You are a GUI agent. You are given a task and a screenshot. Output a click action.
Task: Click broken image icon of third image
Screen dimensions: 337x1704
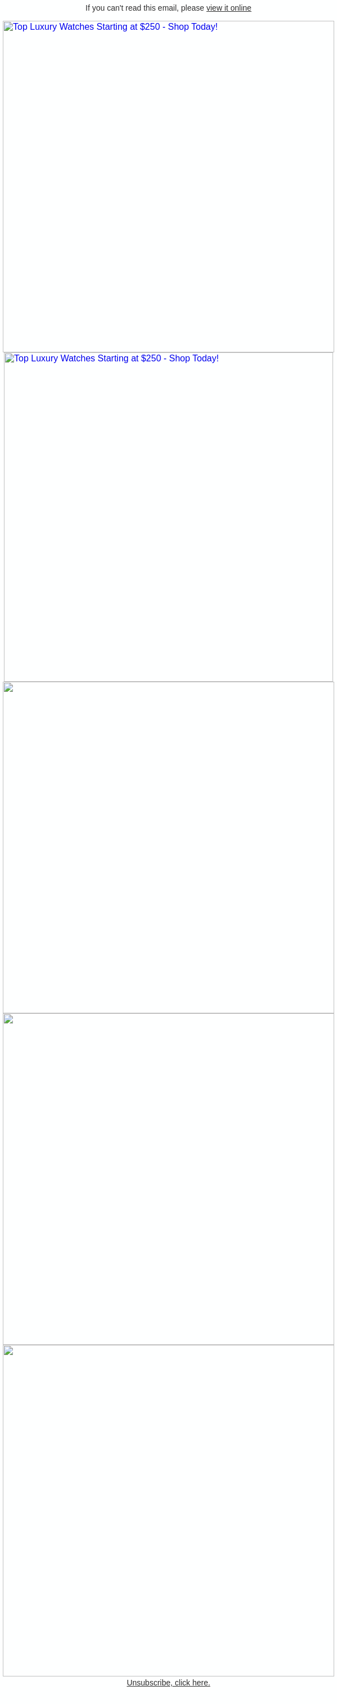[x=8, y=687]
